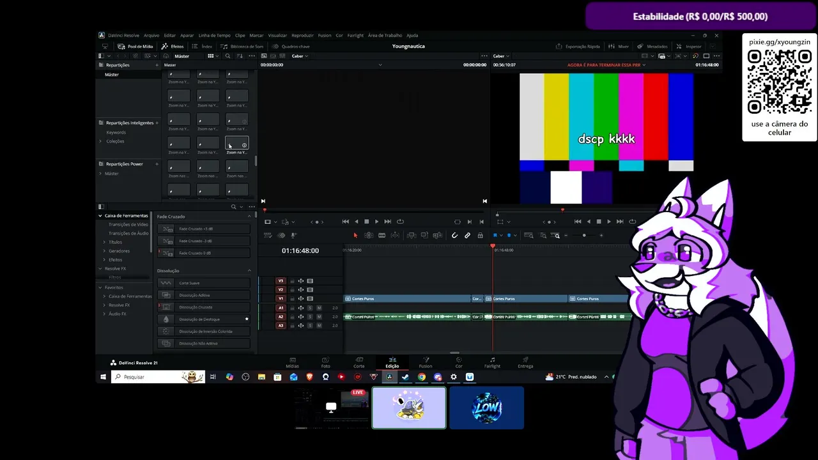This screenshot has width=818, height=460.
Task: Open Brave browser from taskbar
Action: point(310,377)
